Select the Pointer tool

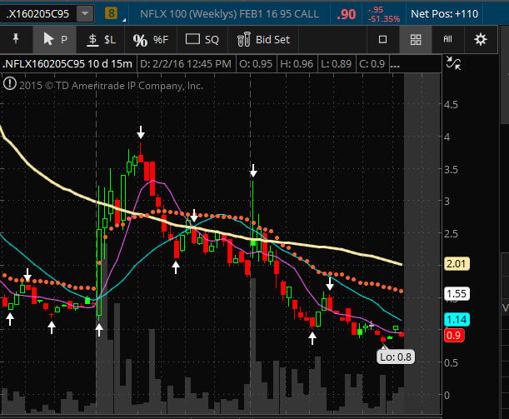(55, 39)
